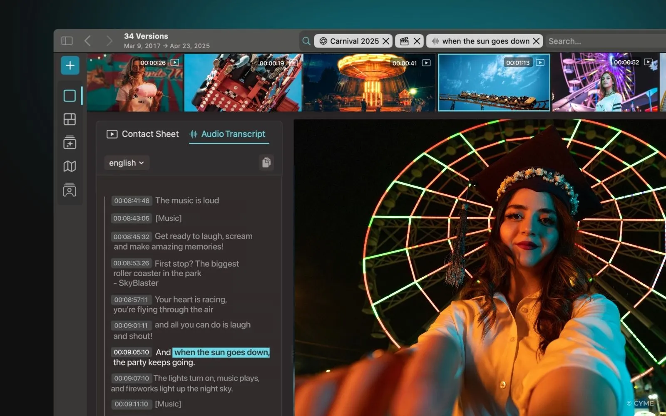
Task: Jump to timestamp 00:08:53:26
Action: click(131, 263)
